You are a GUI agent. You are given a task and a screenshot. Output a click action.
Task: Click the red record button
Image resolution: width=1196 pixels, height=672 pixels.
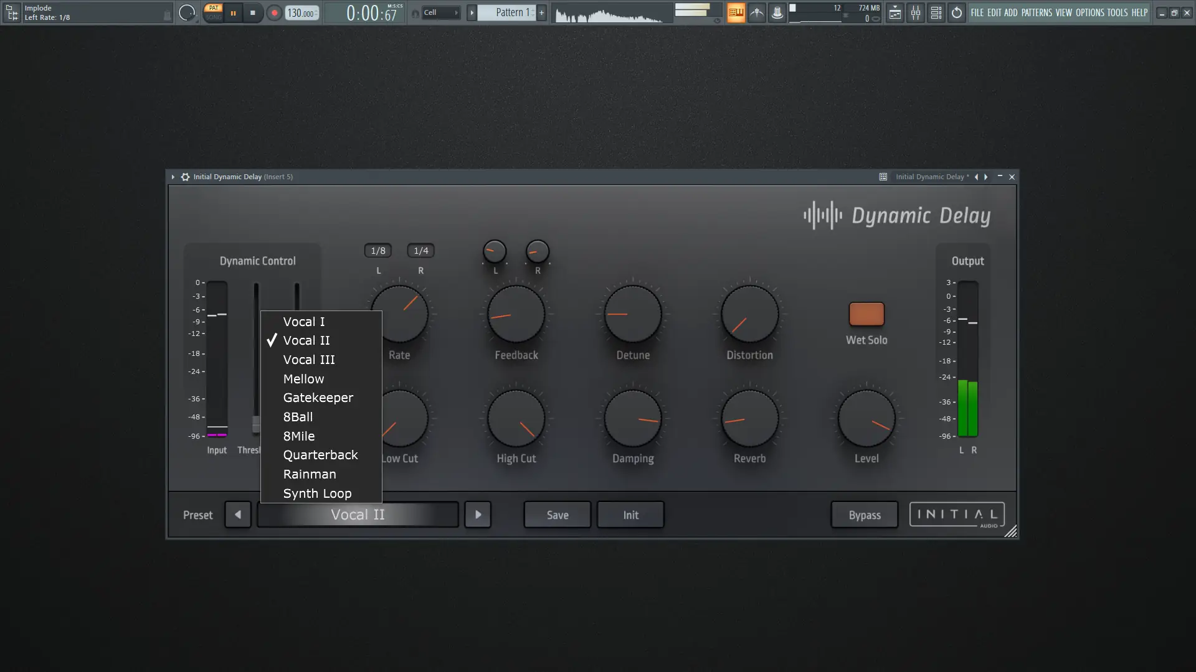[274, 12]
